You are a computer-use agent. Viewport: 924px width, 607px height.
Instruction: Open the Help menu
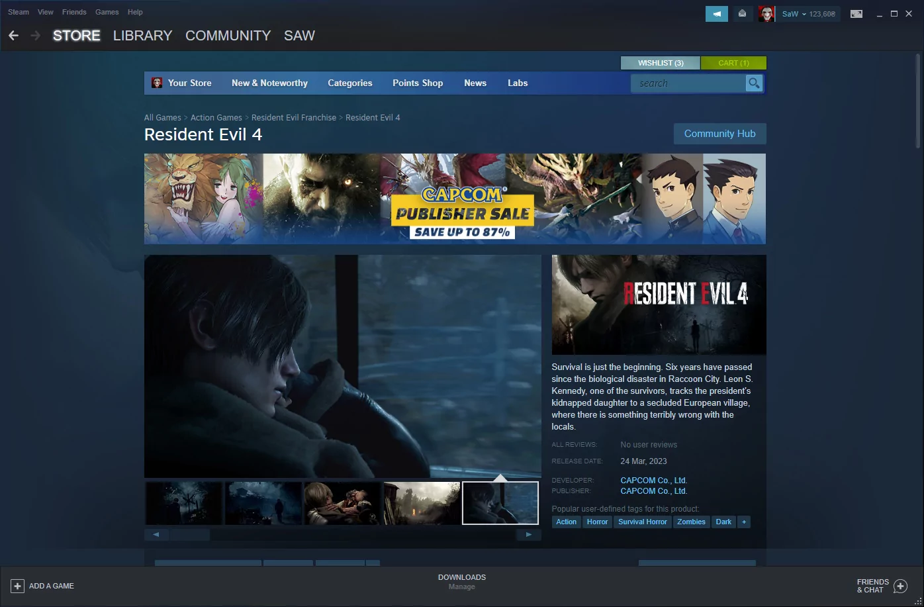tap(135, 12)
